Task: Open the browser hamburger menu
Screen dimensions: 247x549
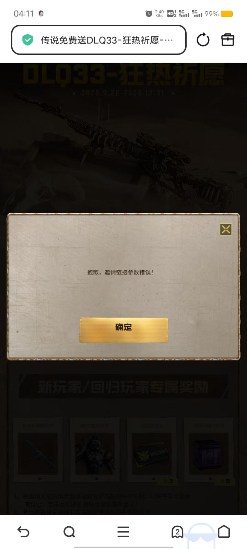Action: pyautogui.click(x=123, y=532)
